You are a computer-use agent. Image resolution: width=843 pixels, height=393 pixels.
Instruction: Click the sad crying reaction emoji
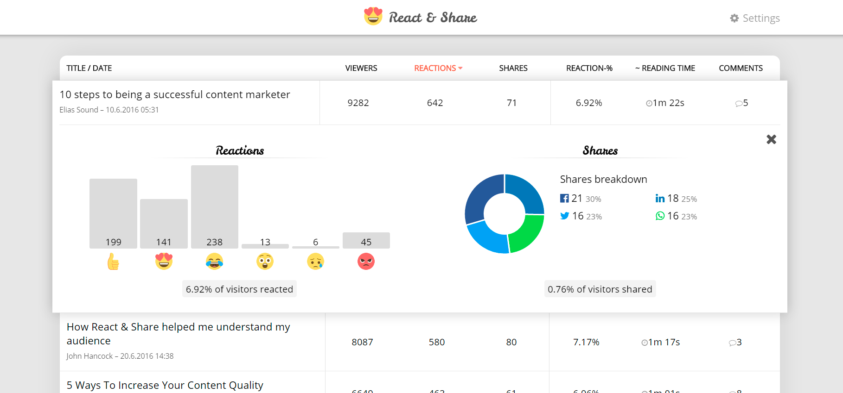point(315,262)
